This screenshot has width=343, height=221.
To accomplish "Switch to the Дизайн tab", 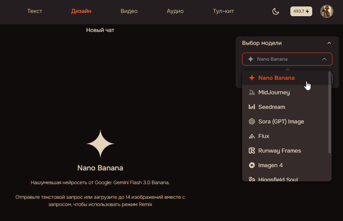I will pos(81,11).
